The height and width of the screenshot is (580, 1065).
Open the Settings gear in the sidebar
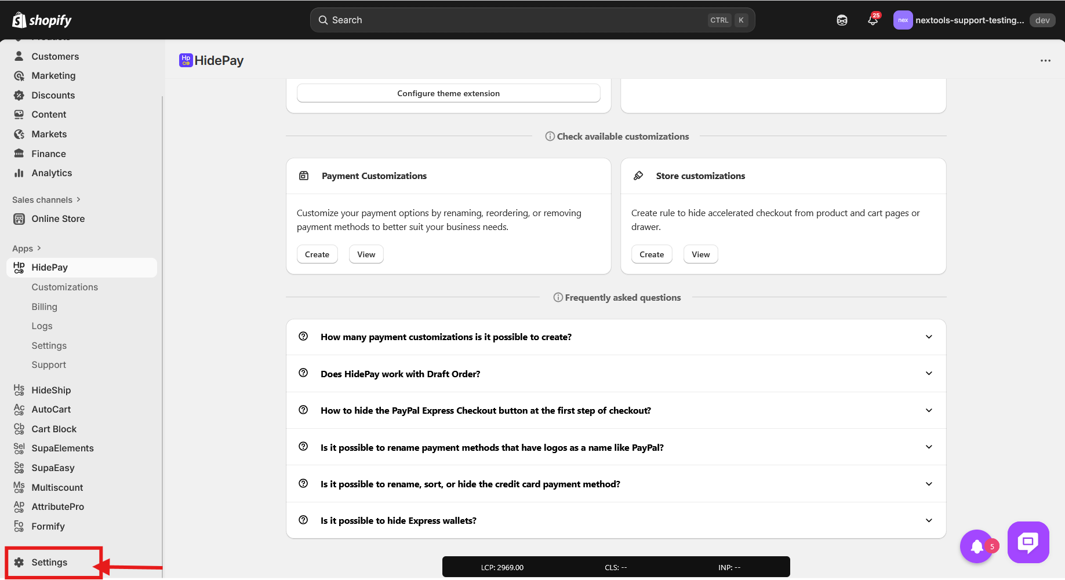[x=19, y=563]
